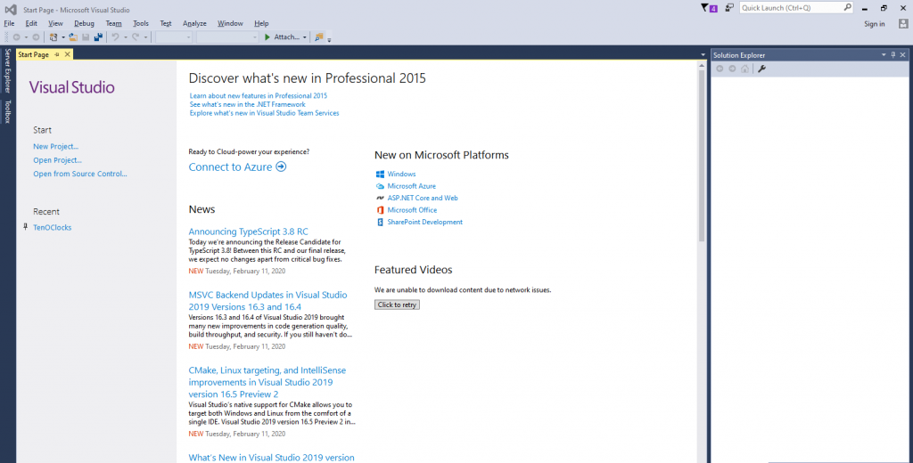Click the Connect to Azure arrow circle
Viewport: 913px width, 463px height.
pyautogui.click(x=281, y=167)
